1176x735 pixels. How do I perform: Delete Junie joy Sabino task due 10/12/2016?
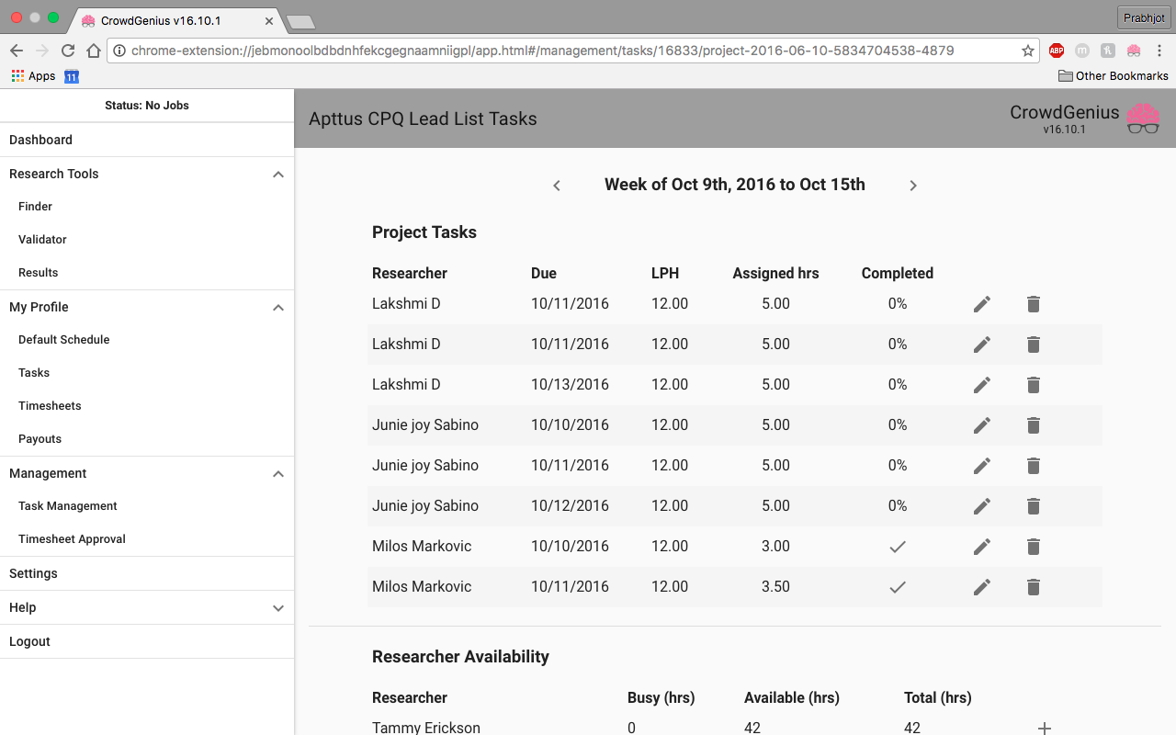pos(1034,506)
